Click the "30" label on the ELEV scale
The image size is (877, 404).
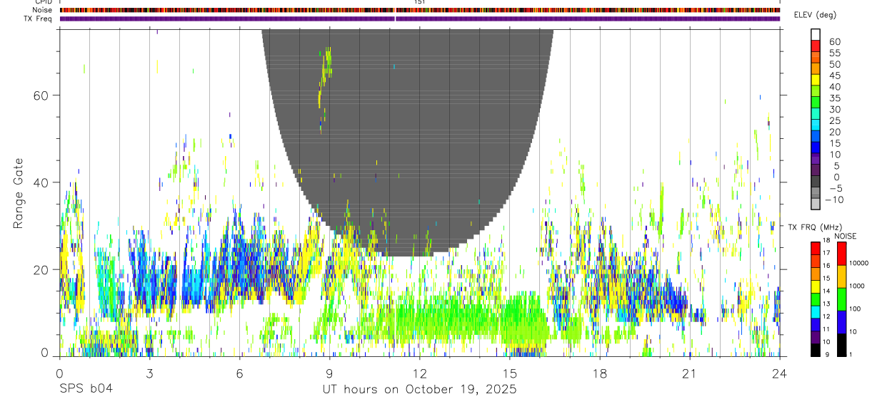click(x=834, y=110)
